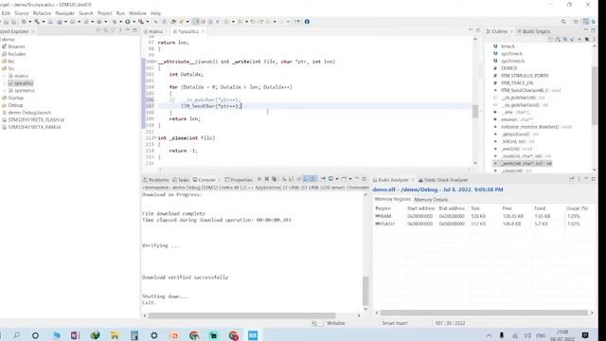Toggle Pin Console button

323,179
